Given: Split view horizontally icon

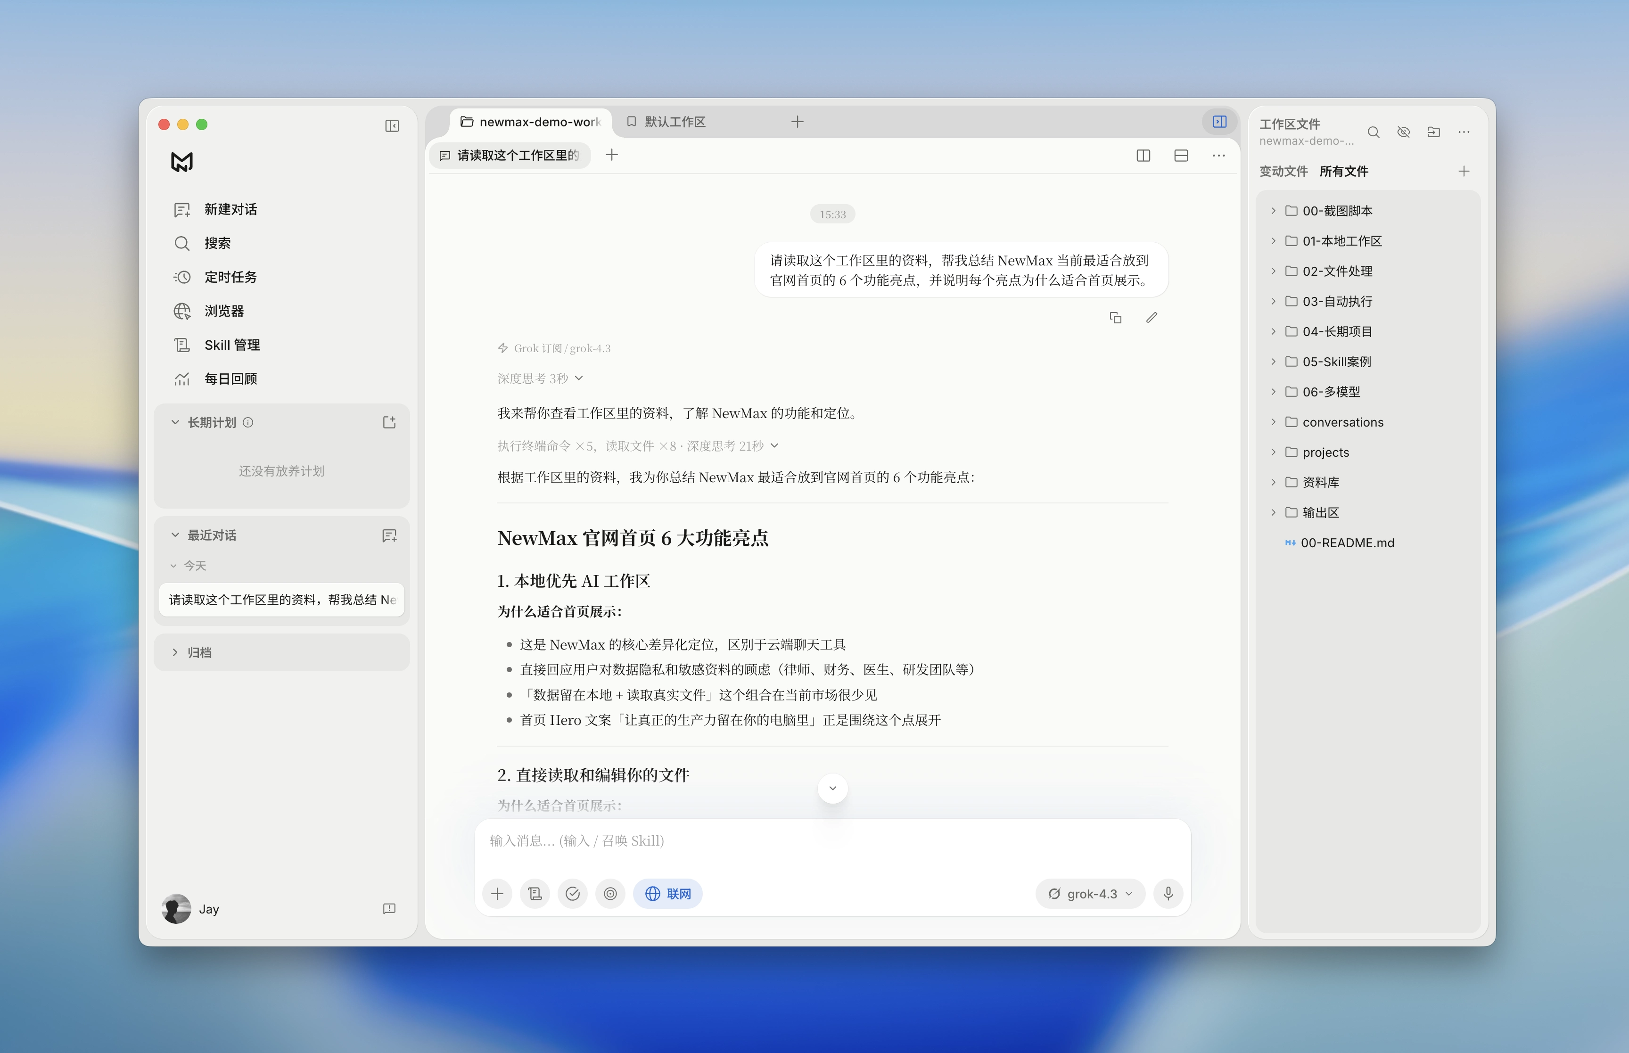Looking at the screenshot, I should (x=1181, y=156).
